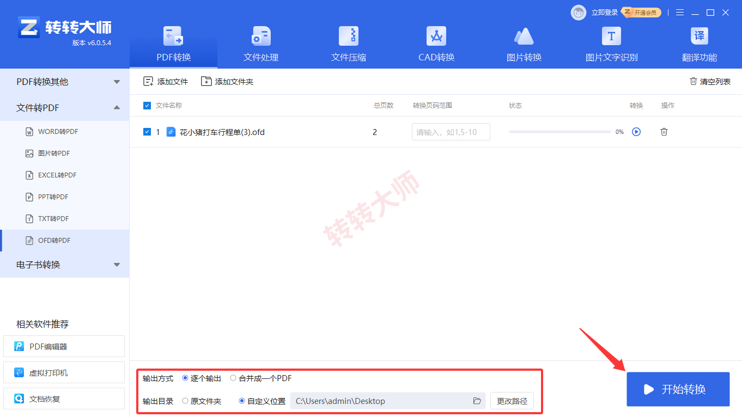Image resolution: width=742 pixels, height=417 pixels.
Task: Click 添加文件夹 to add a folder
Action: (x=227, y=82)
